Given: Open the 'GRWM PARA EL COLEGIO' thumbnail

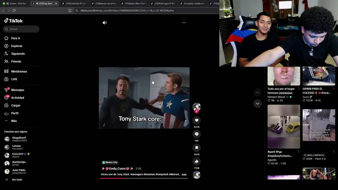Looking at the screenshot, I should 319,76.
